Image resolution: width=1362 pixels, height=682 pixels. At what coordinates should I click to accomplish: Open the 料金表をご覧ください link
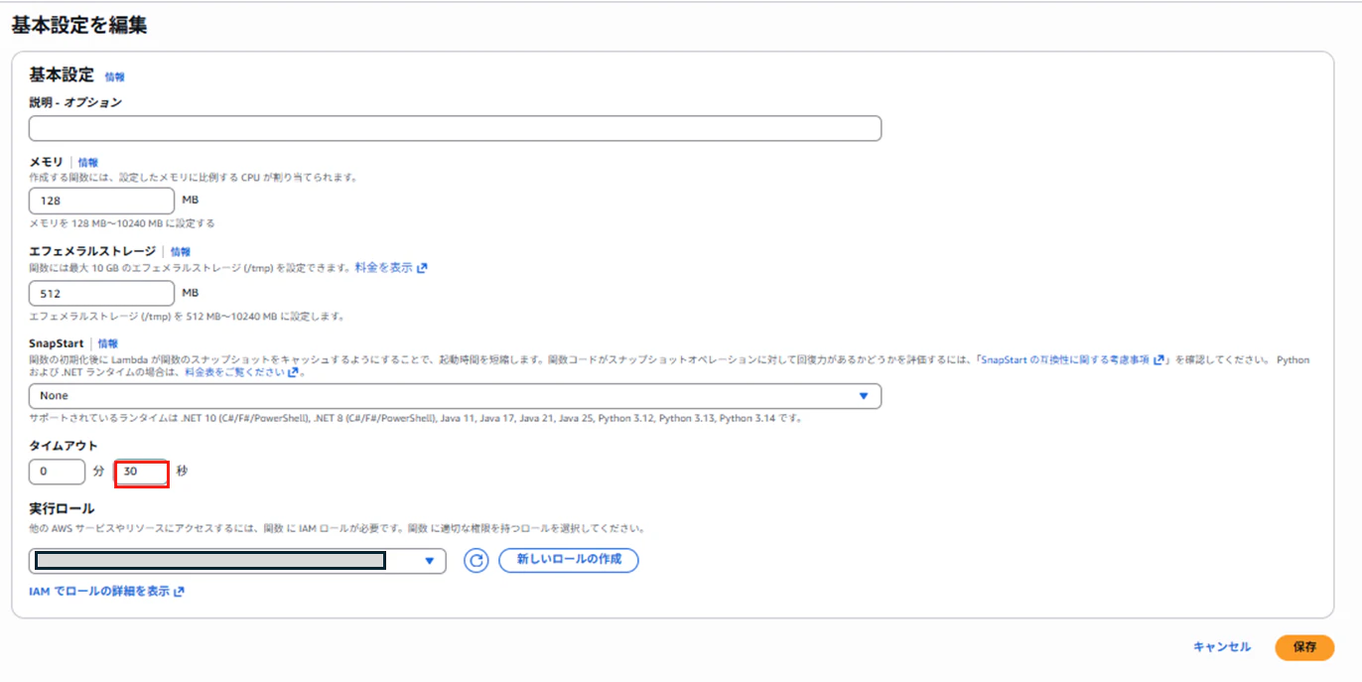pos(241,373)
